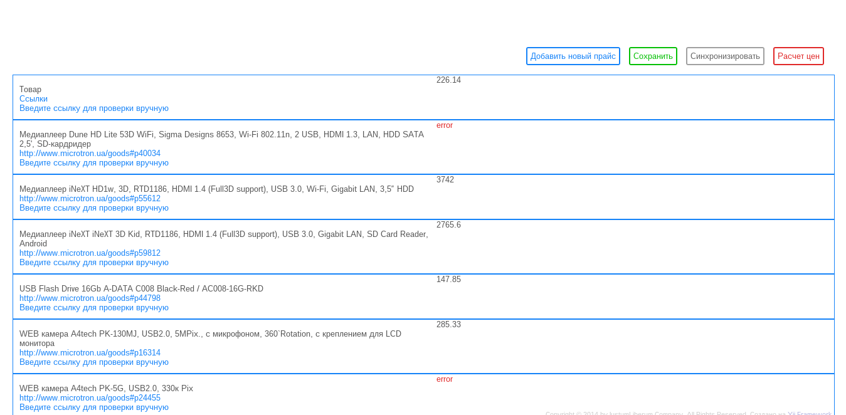Click price value 285.33
This screenshot has height=415, width=846.
point(448,325)
